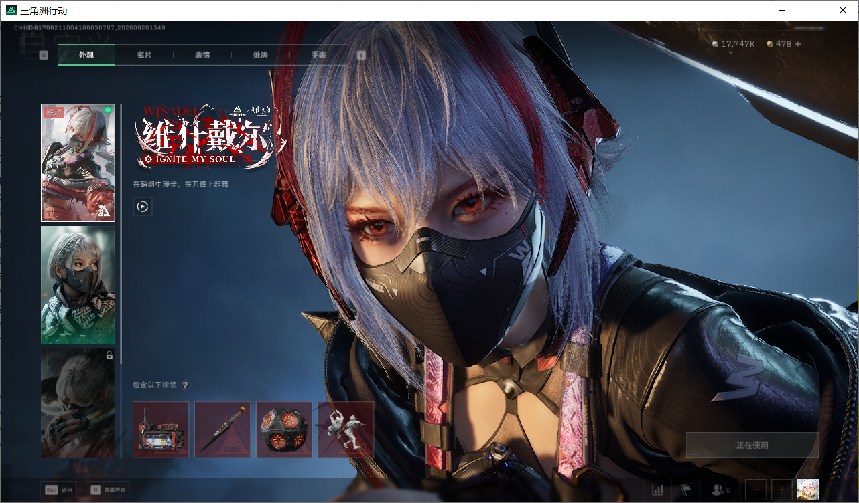This screenshot has height=503, width=859.
Task: Click the 在硝烟中漫步，在刀锋上起舞 description text
Action: tap(180, 184)
